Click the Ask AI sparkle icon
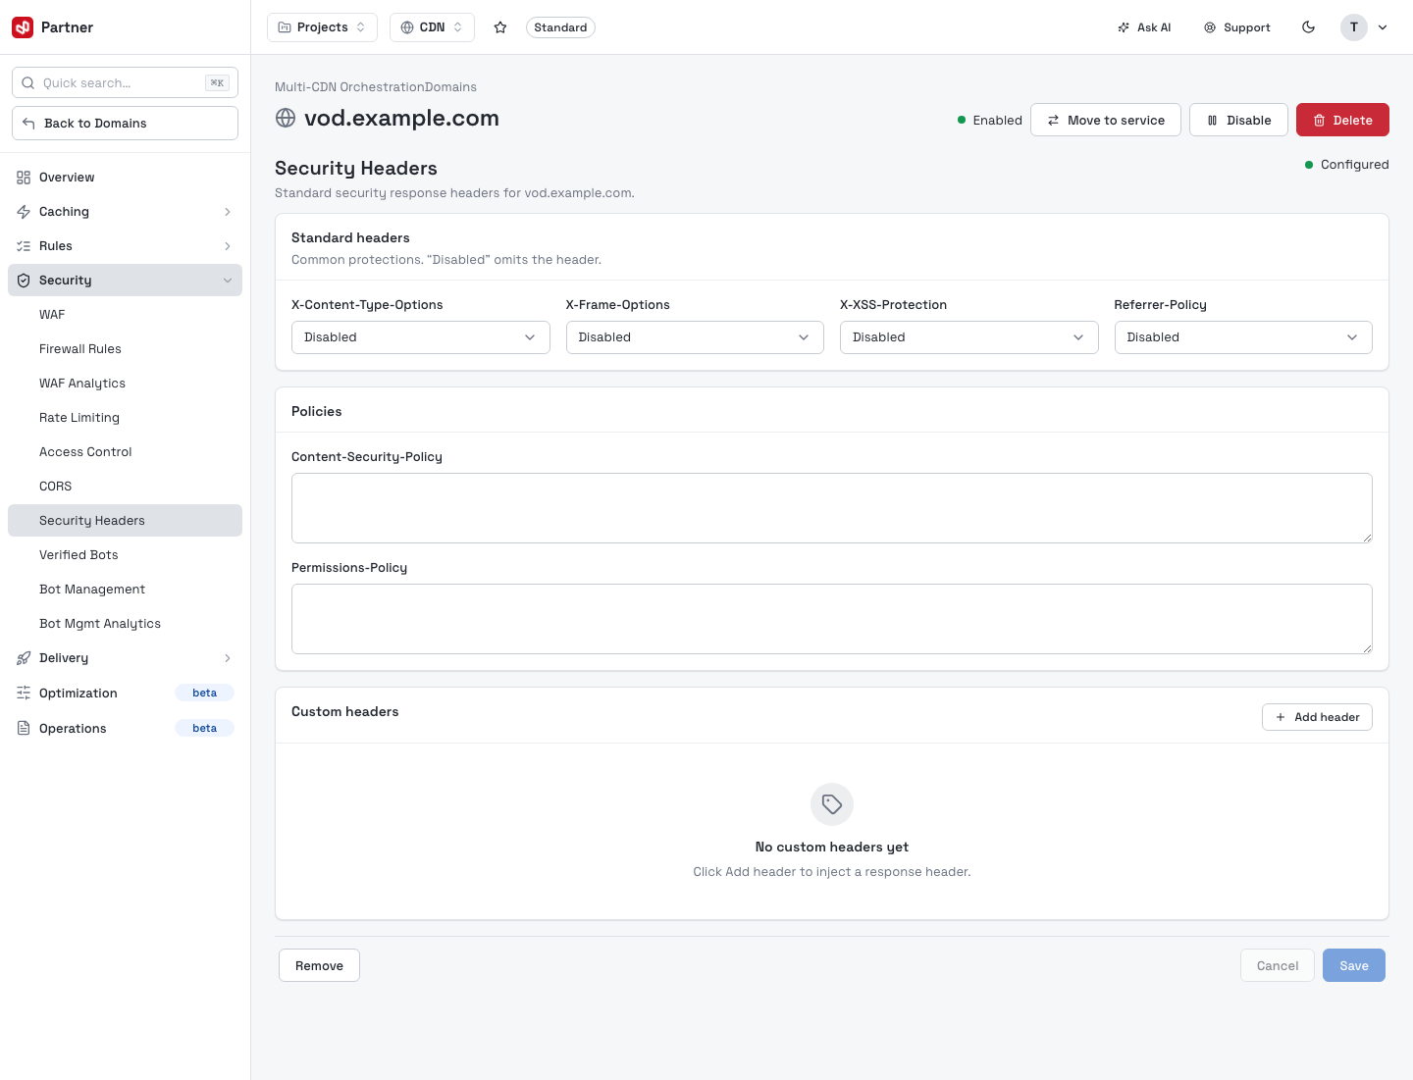 (x=1124, y=27)
